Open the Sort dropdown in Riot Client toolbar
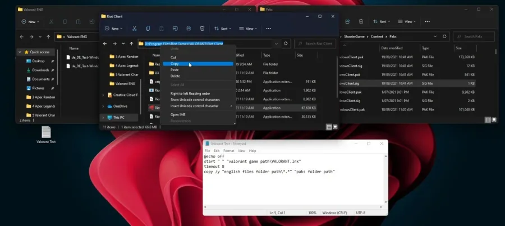Image resolution: width=505 pixels, height=226 pixels. pyautogui.click(x=222, y=29)
